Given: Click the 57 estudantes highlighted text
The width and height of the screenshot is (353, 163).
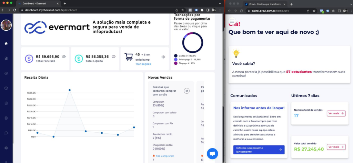Looking at the screenshot, I should coord(299,72).
